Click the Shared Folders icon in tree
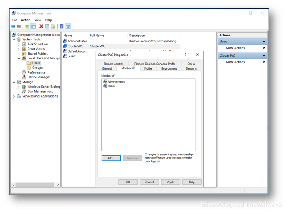Screen dimensions: 286x212 [24, 53]
